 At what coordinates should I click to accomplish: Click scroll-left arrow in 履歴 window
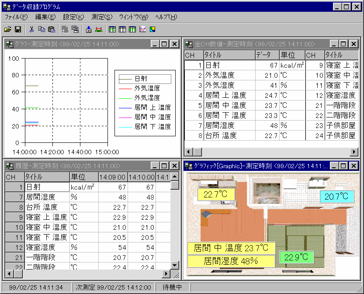click(9, 274)
